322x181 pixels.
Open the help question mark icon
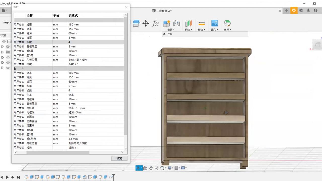[x=316, y=11]
